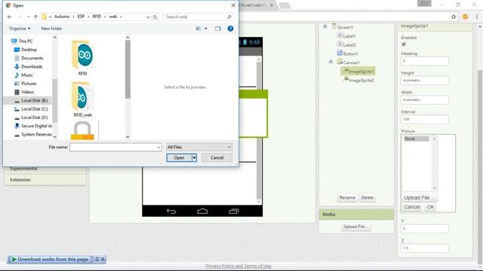
Task: Refresh the web folder listing
Action: click(x=155, y=17)
